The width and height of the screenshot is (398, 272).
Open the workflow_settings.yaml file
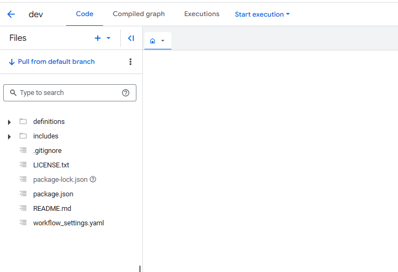(69, 223)
